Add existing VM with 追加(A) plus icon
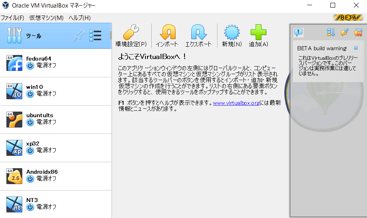Viewport: 367px width, 218px height. click(258, 32)
